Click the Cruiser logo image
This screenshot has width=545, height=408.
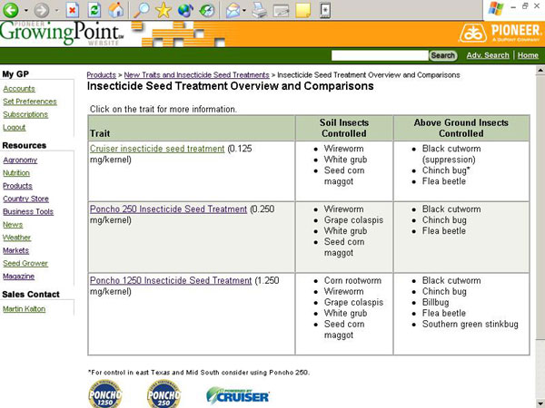pos(238,395)
